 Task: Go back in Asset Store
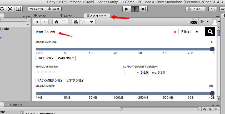[x=37, y=22]
